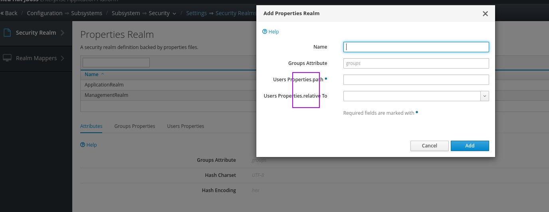This screenshot has width=549, height=212.
Task: Select the Attributes tab
Action: click(x=91, y=126)
